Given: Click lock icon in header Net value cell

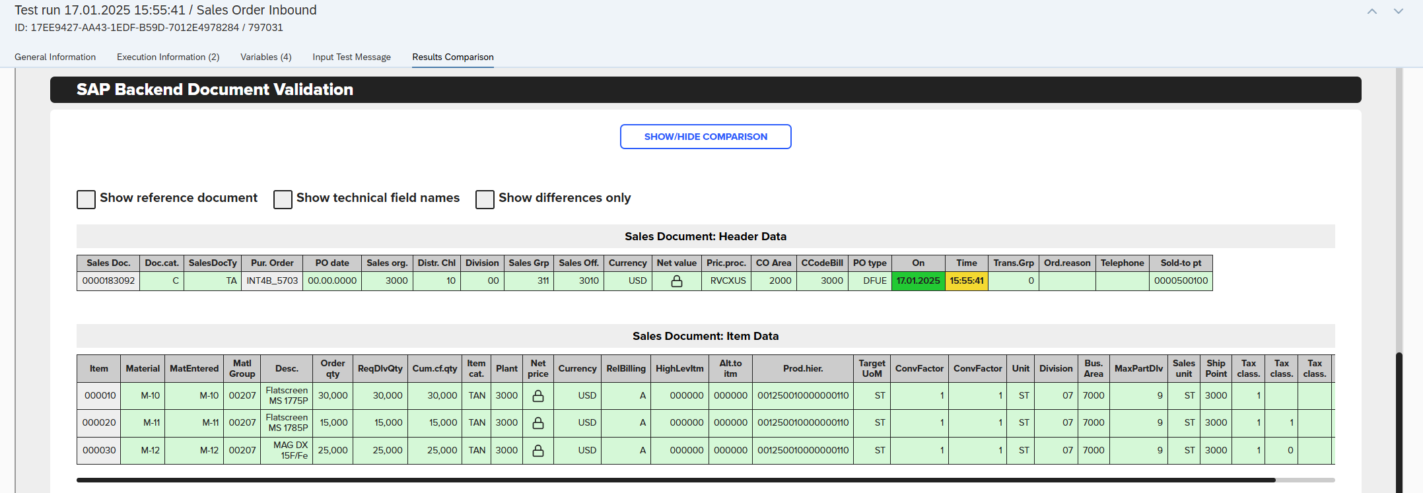Looking at the screenshot, I should (676, 281).
